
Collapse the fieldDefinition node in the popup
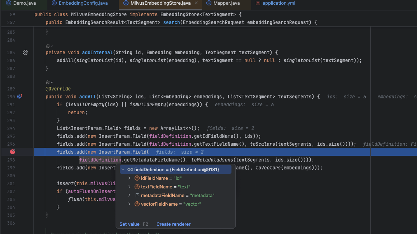point(123,170)
